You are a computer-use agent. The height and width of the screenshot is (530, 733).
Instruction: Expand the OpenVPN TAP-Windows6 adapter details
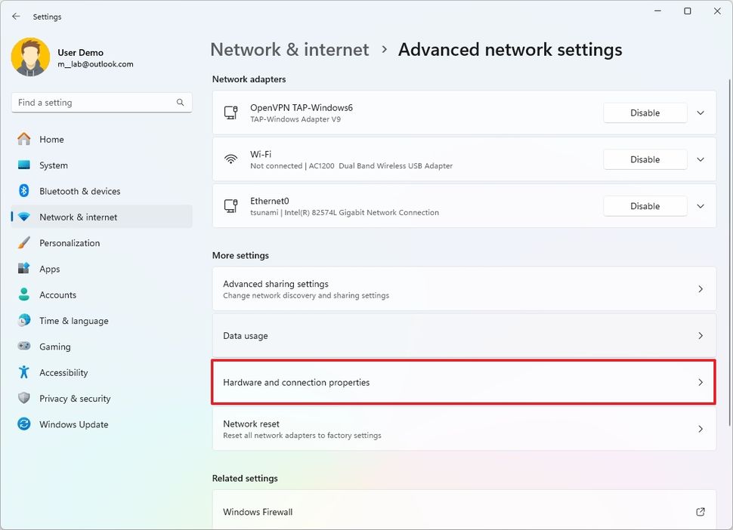point(700,112)
